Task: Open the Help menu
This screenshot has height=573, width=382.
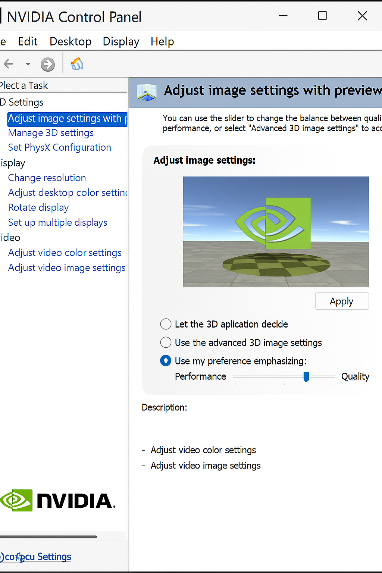Action: click(162, 41)
